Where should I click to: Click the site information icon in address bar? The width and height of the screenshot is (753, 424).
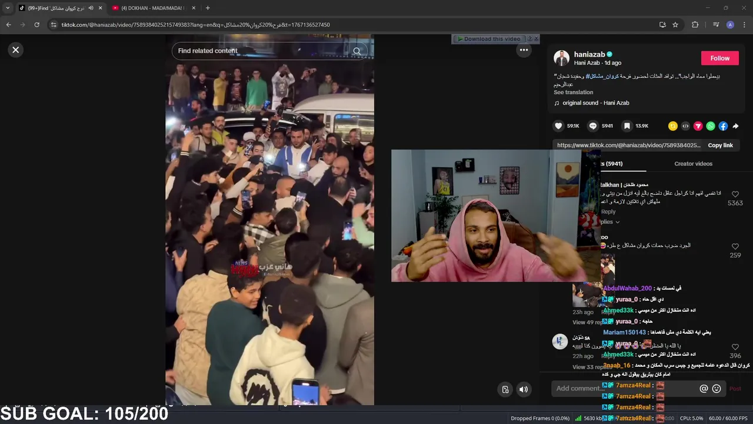(x=54, y=25)
